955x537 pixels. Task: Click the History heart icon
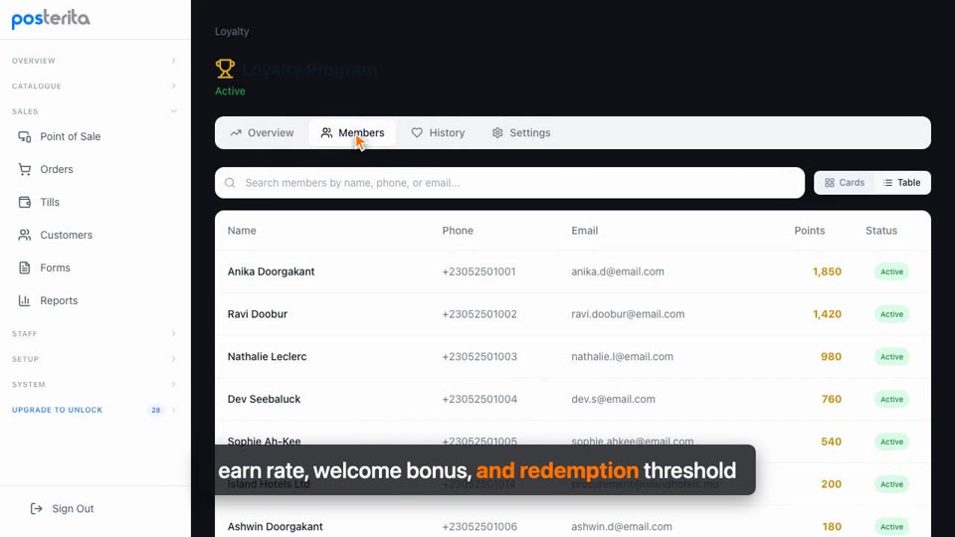pos(417,132)
